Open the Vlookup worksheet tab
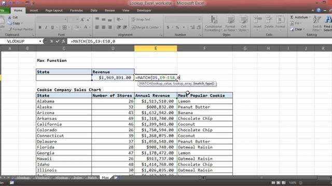Image resolution: width=332 pixels, height=186 pixels. pos(23,178)
